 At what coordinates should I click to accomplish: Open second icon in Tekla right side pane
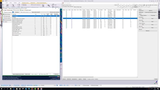click(x=159, y=12)
